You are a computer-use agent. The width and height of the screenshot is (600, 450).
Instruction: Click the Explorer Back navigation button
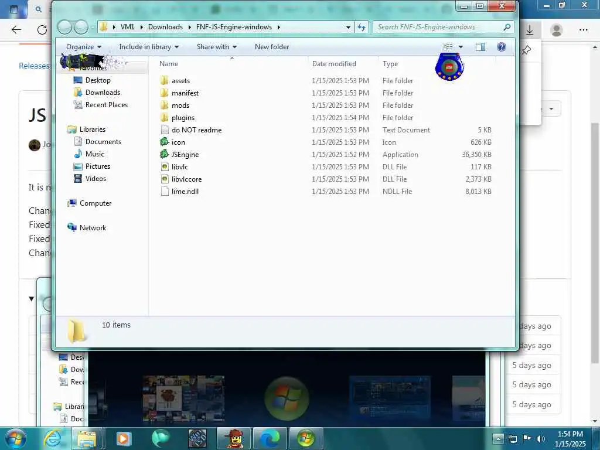click(x=64, y=27)
